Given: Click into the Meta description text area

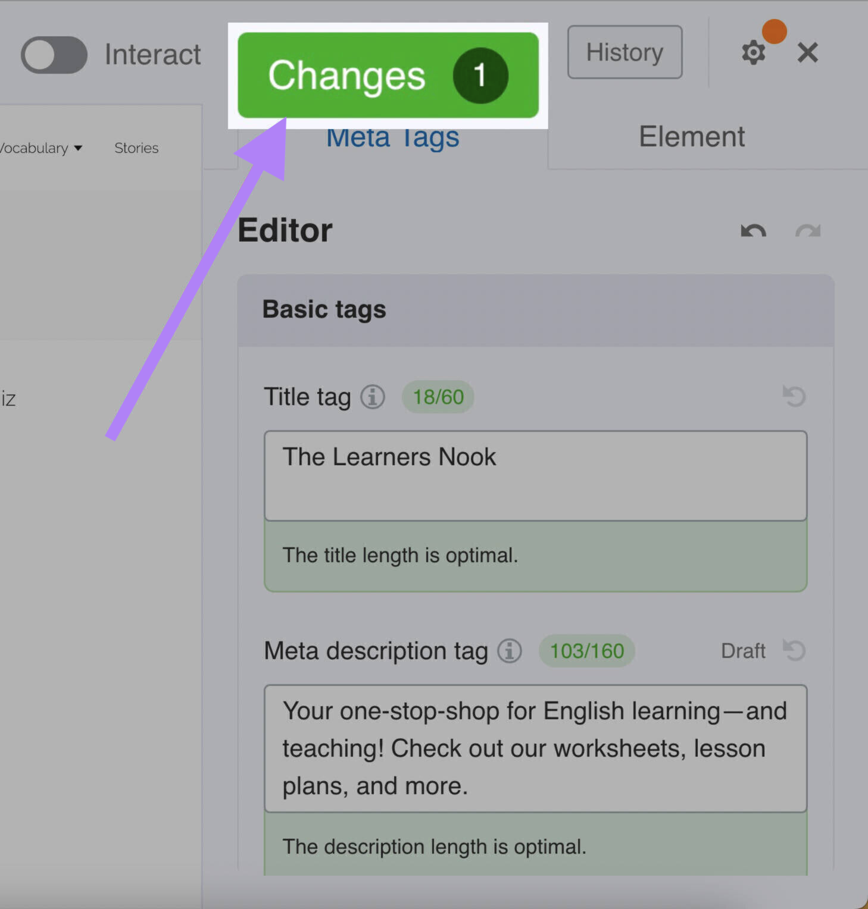Looking at the screenshot, I should (x=535, y=748).
